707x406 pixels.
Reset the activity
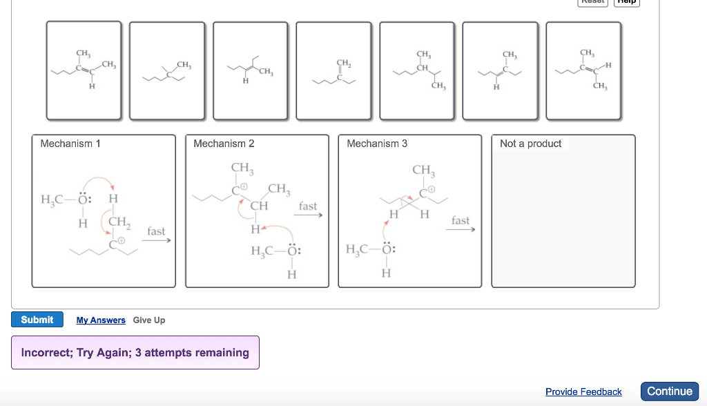592,3
